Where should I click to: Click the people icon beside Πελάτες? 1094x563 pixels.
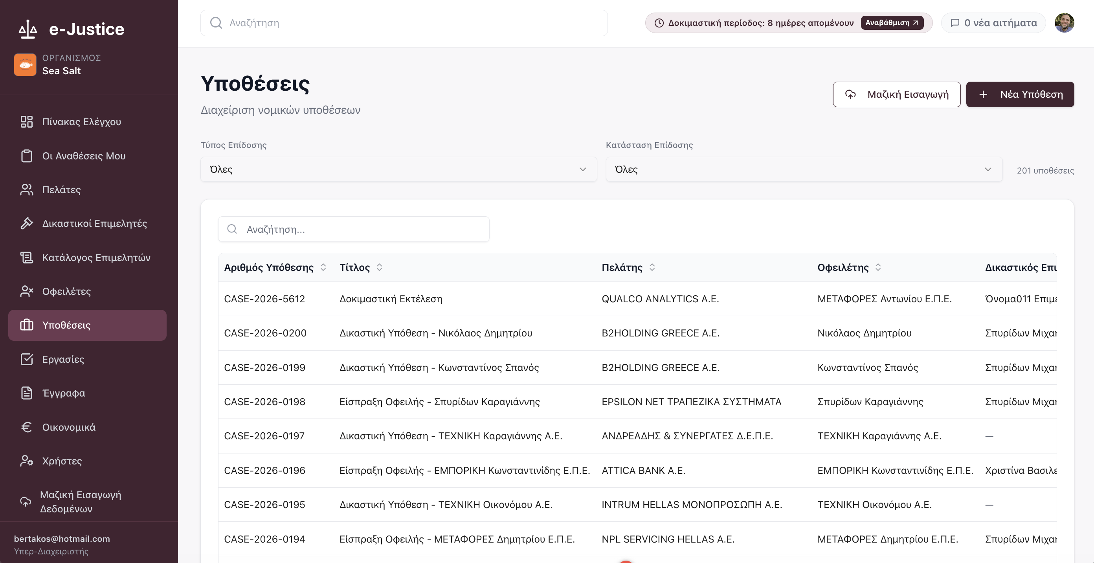point(27,190)
